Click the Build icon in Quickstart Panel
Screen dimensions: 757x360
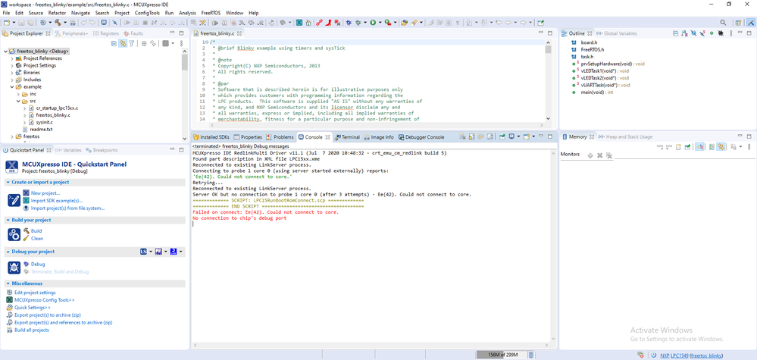tap(14, 234)
